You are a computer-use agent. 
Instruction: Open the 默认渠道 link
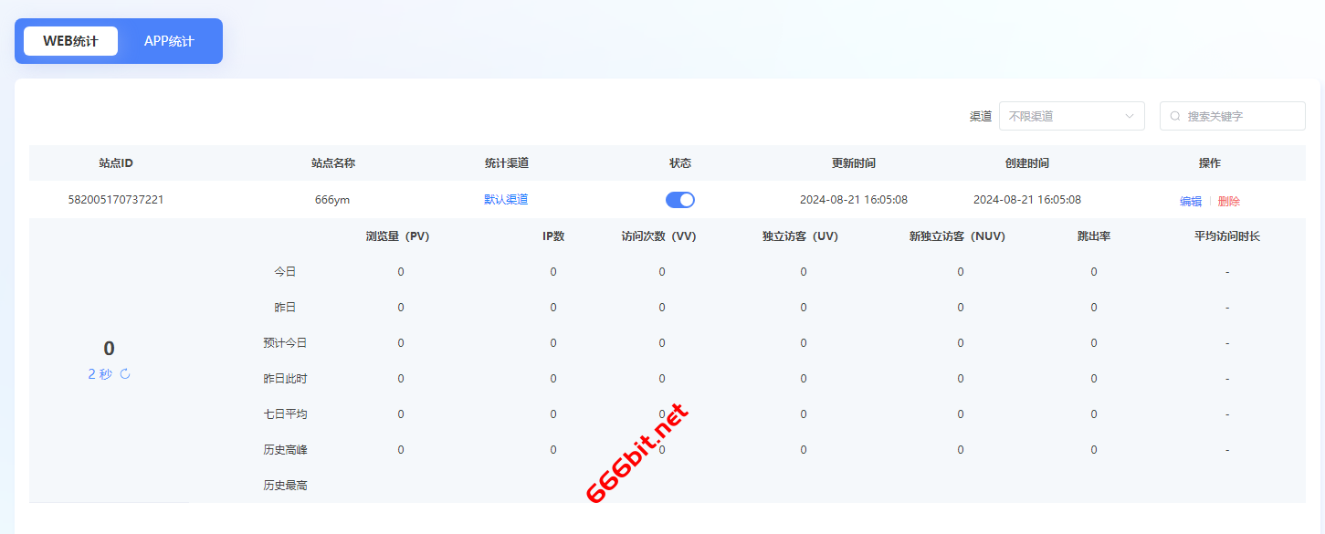pos(506,200)
